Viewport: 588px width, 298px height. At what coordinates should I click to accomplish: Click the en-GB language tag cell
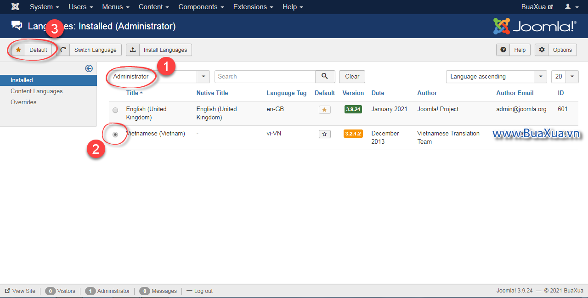click(x=275, y=109)
